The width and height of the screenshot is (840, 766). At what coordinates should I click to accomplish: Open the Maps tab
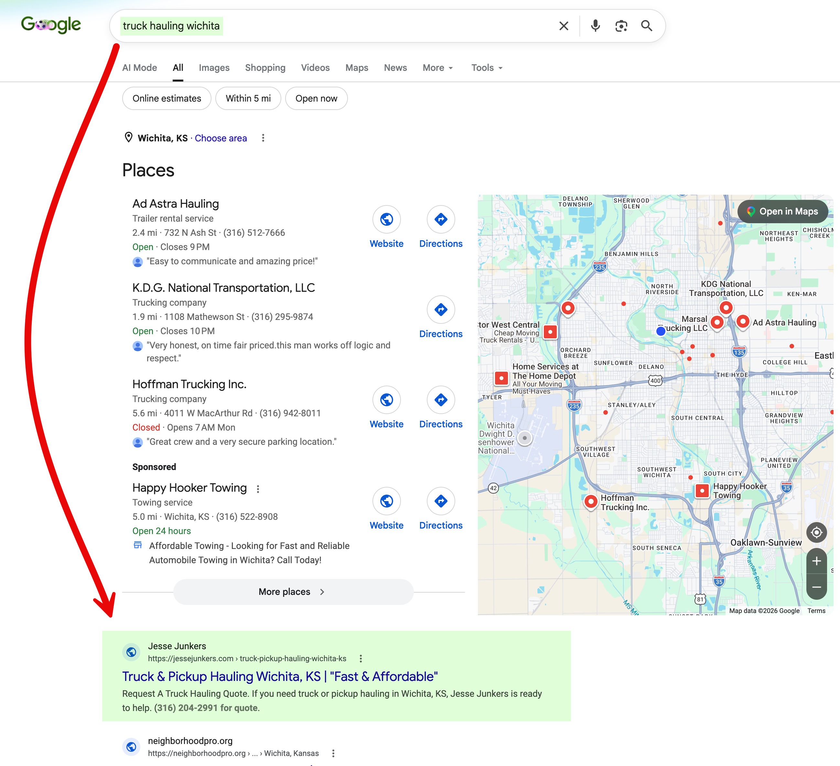click(x=357, y=68)
